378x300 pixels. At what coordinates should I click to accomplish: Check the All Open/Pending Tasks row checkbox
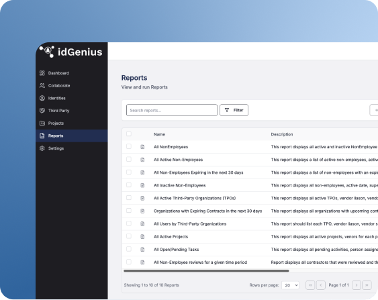pos(129,249)
